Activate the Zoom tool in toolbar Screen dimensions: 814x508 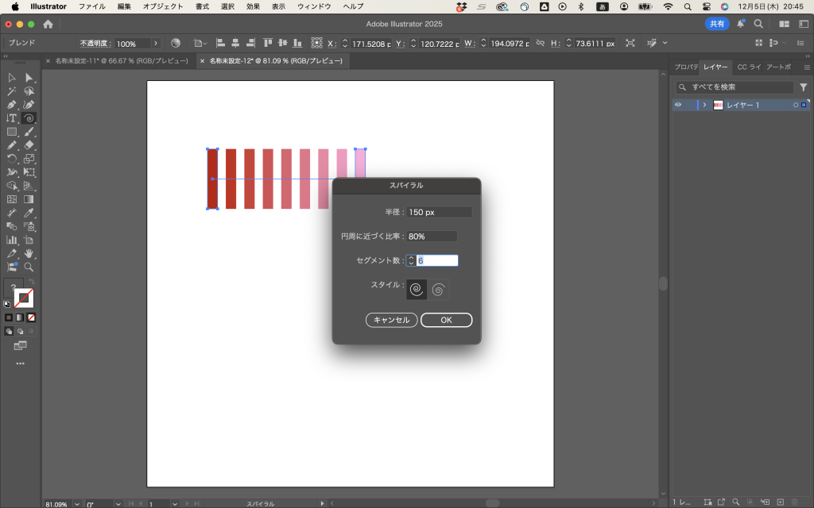pyautogui.click(x=29, y=267)
